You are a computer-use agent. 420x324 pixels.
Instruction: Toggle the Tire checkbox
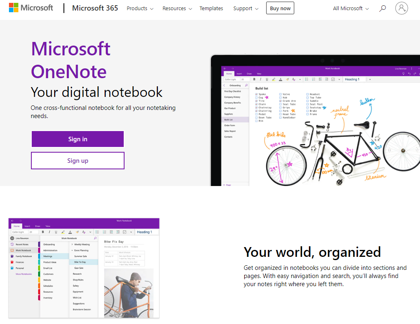click(x=256, y=101)
